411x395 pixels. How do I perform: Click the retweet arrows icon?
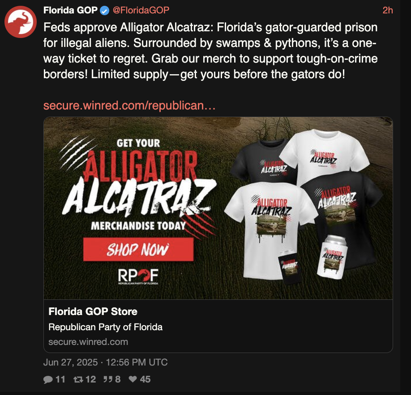(x=78, y=379)
